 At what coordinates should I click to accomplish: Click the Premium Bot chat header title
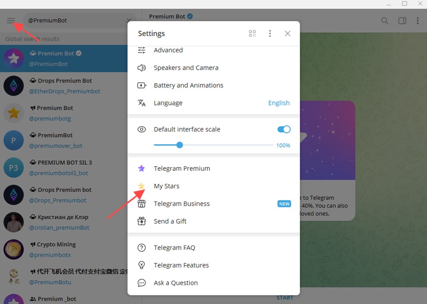pos(167,17)
